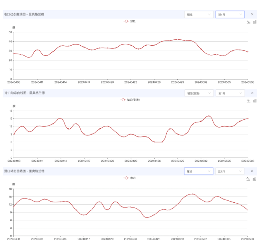
Task: Close the top port dynamics chart panel
Action: [252, 14]
